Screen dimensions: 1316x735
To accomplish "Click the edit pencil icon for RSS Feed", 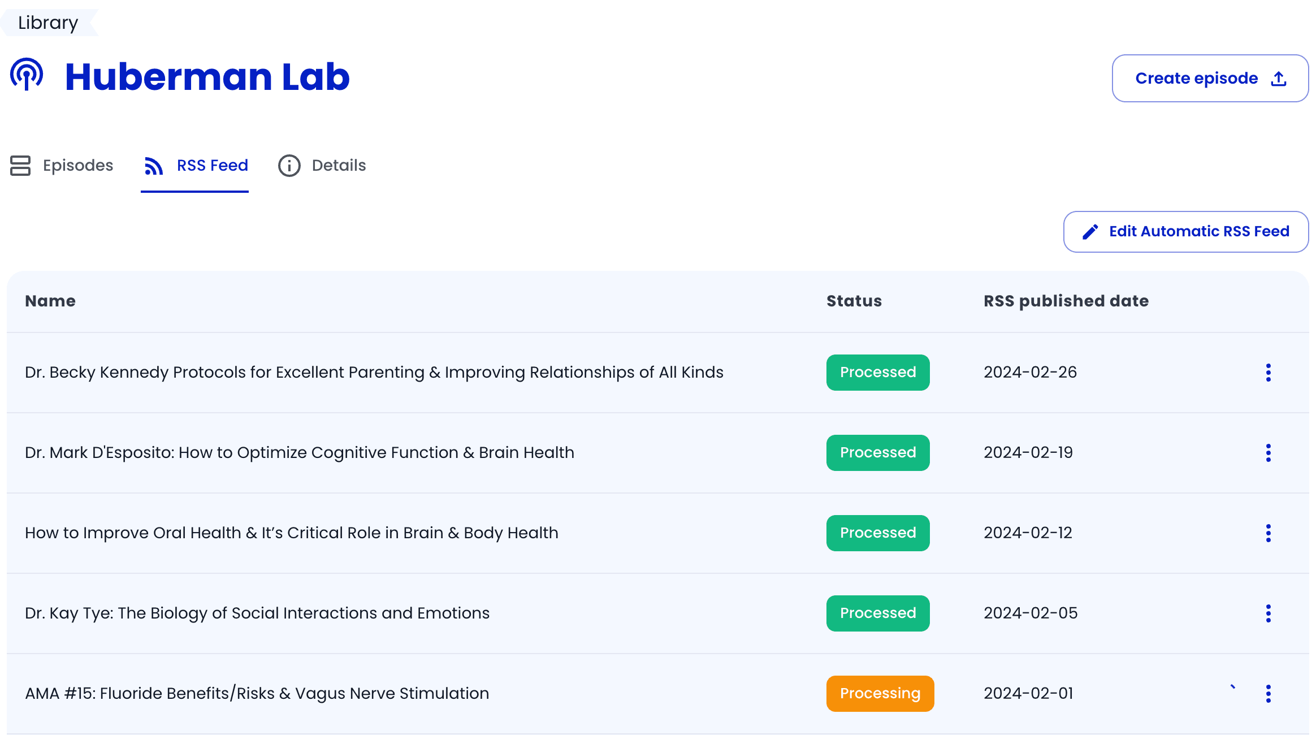I will click(x=1090, y=231).
